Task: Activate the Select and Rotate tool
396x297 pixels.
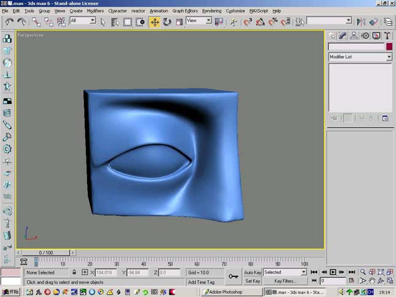Action: pyautogui.click(x=167, y=22)
